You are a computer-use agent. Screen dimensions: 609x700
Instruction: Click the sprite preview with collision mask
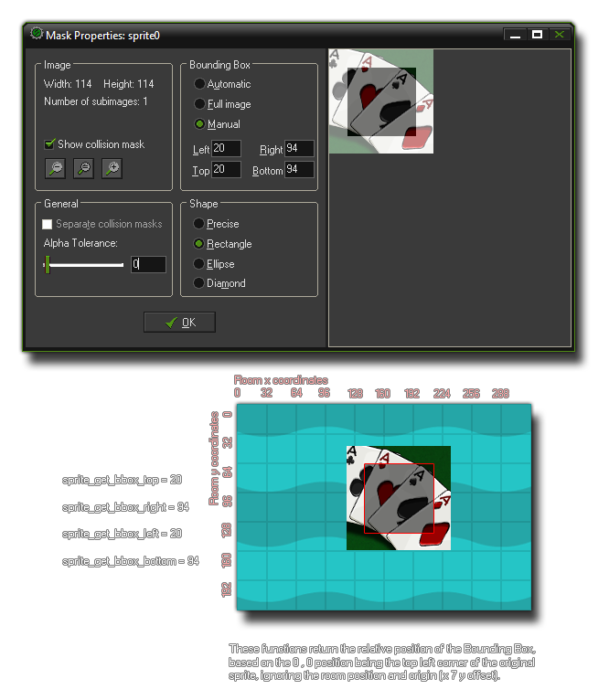click(380, 101)
